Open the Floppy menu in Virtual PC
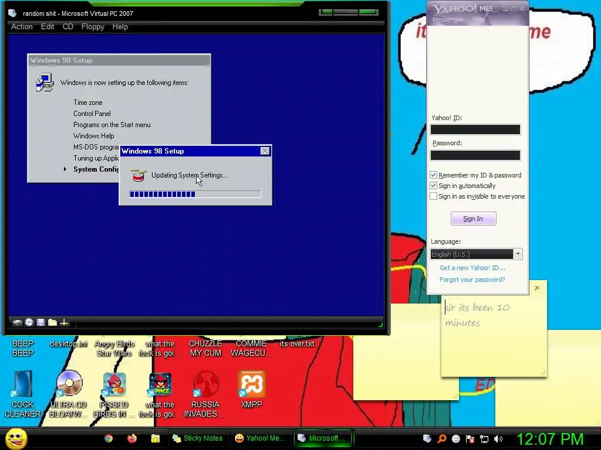Image resolution: width=601 pixels, height=450 pixels. pos(92,27)
